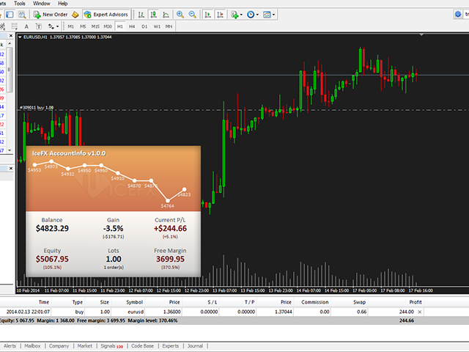Set timeframe to D1
This screenshot has width=469, height=352.
[x=144, y=26]
